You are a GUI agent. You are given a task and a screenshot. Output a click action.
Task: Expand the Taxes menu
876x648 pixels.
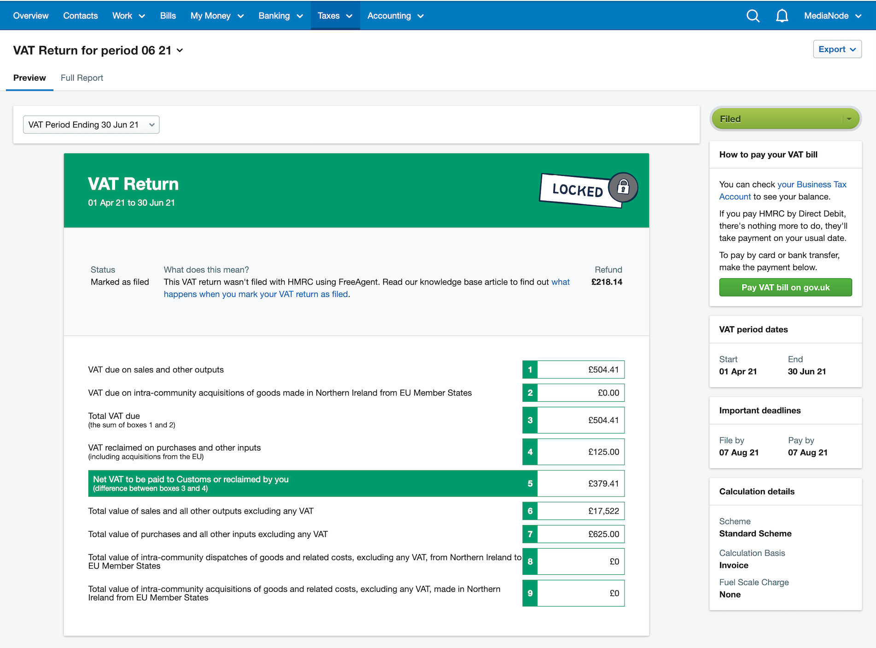[335, 15]
